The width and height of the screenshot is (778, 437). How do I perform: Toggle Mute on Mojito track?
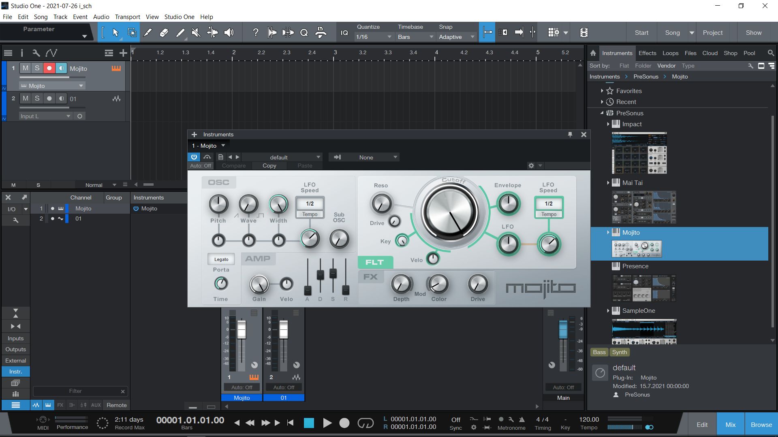pos(25,68)
